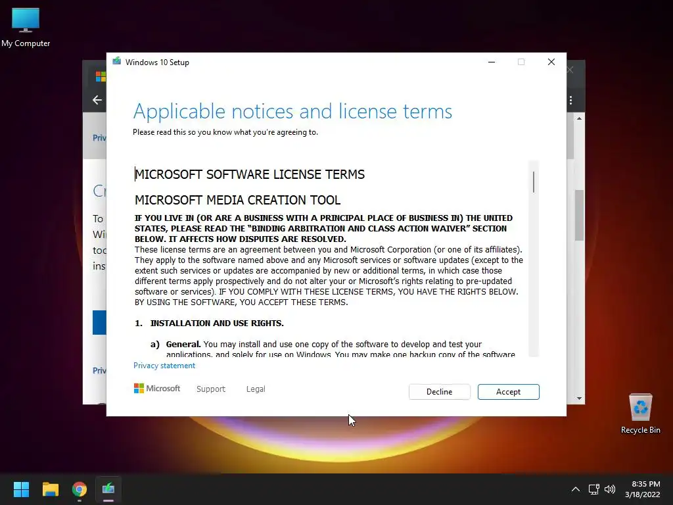Image resolution: width=673 pixels, height=505 pixels.
Task: Minimize the Windows 10 Setup window
Action: coord(492,62)
